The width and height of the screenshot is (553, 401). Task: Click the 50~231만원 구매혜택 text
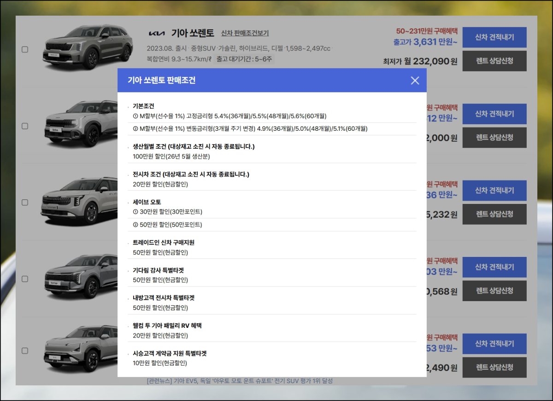tap(427, 31)
